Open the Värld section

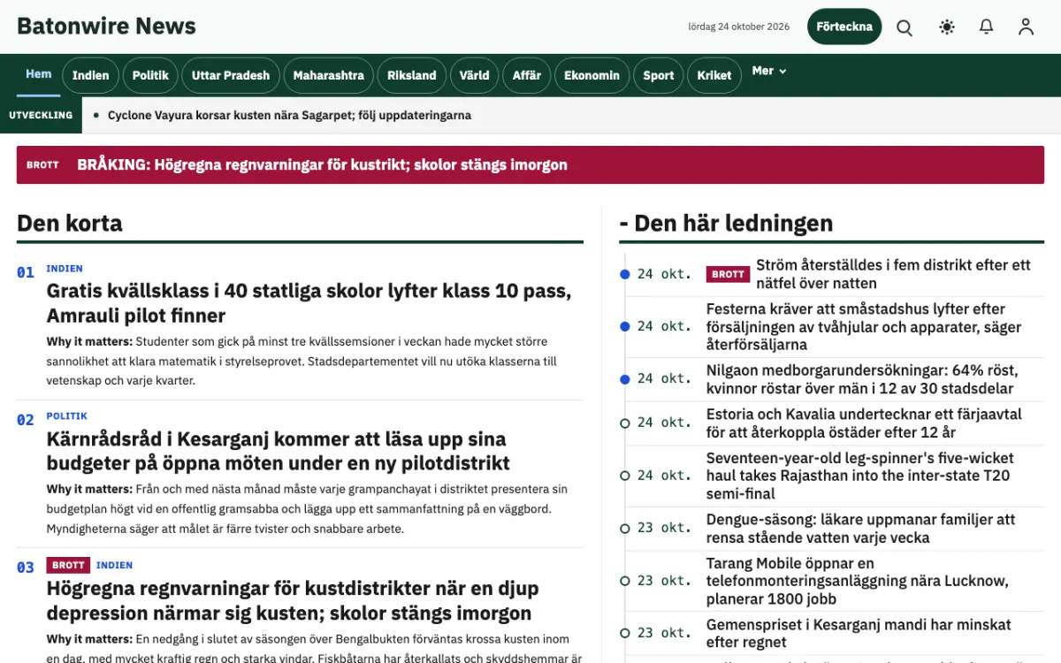[475, 75]
